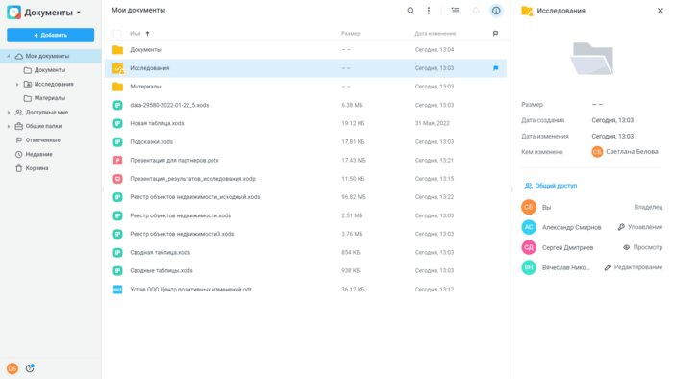Click the Новая таблица.xods spreadsheet icon
Viewport: 673px width, 379px height.
click(117, 124)
